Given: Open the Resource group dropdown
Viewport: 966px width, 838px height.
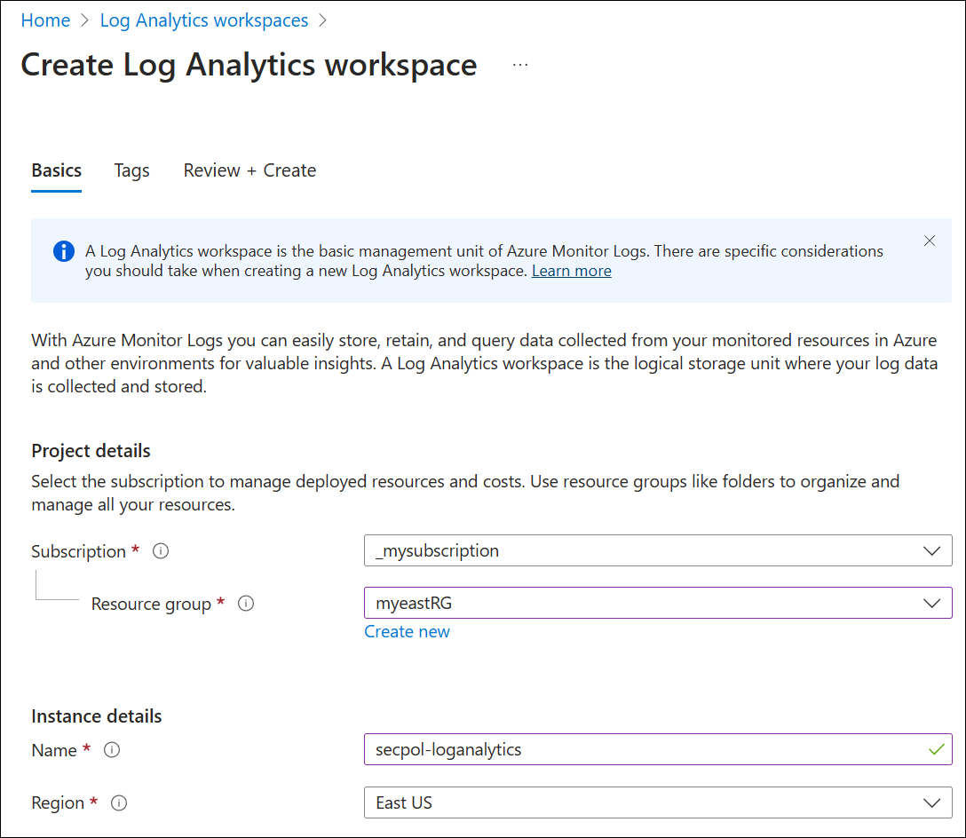Looking at the screenshot, I should click(x=658, y=603).
